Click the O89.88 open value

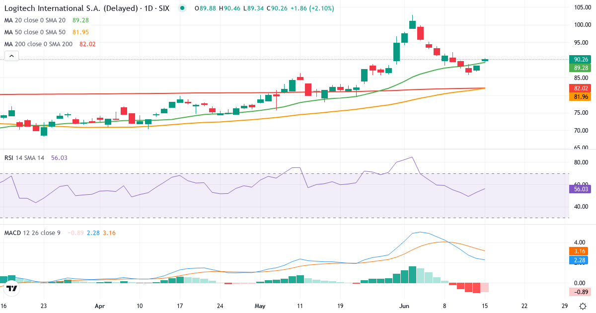click(x=205, y=8)
